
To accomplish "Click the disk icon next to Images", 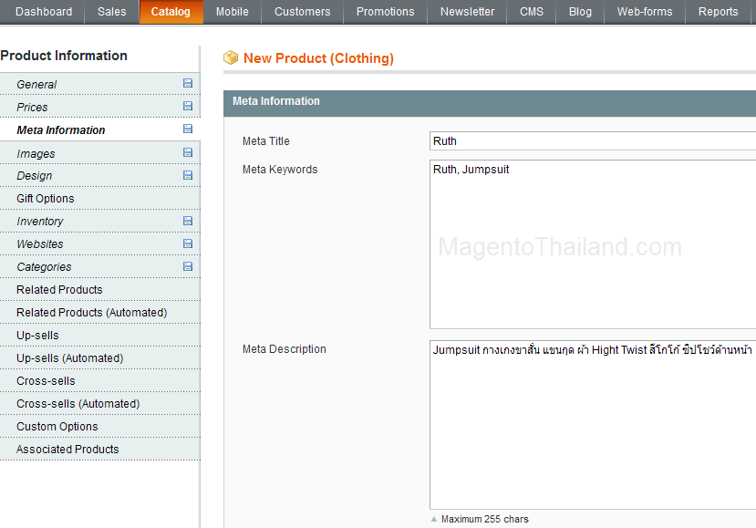I will pos(188,153).
